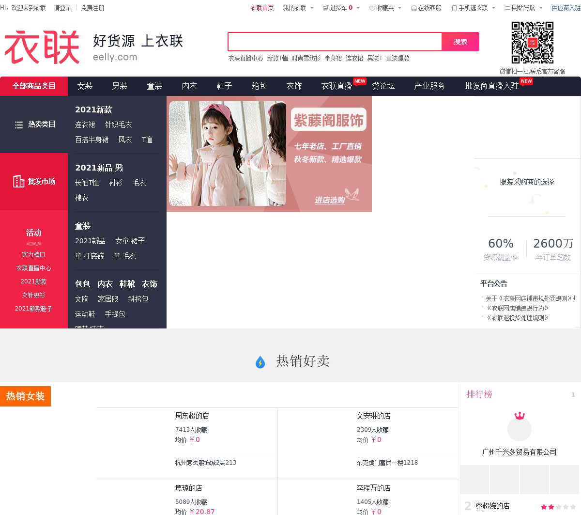581x515 pixels.
Task: Click 女针织衫 in 活动 sidebar
Action: [33, 296]
